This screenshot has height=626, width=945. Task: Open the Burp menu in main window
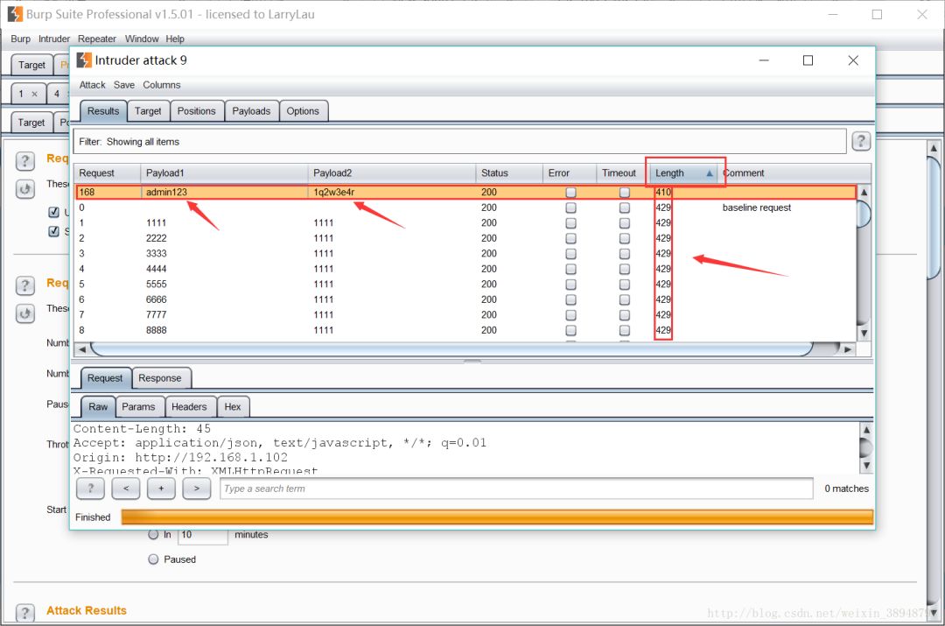20,39
